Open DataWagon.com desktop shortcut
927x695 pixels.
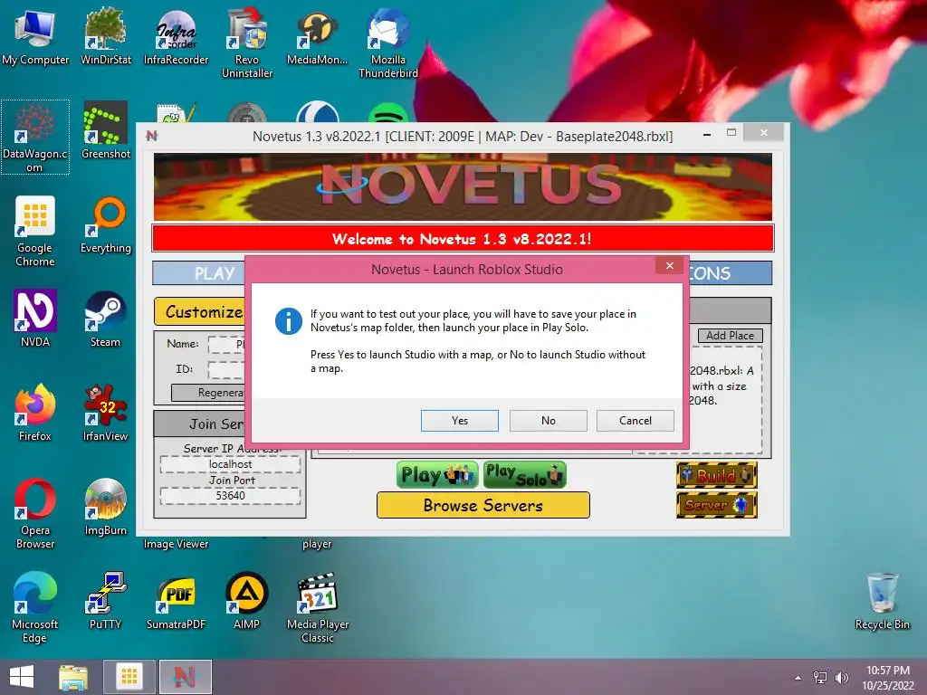(x=35, y=138)
